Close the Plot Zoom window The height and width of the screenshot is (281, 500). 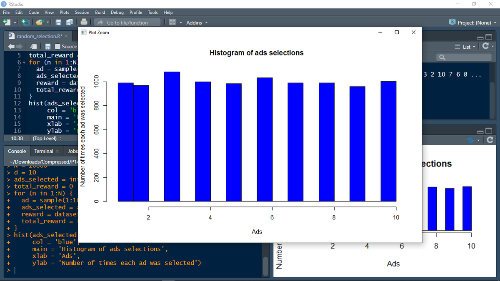click(413, 32)
